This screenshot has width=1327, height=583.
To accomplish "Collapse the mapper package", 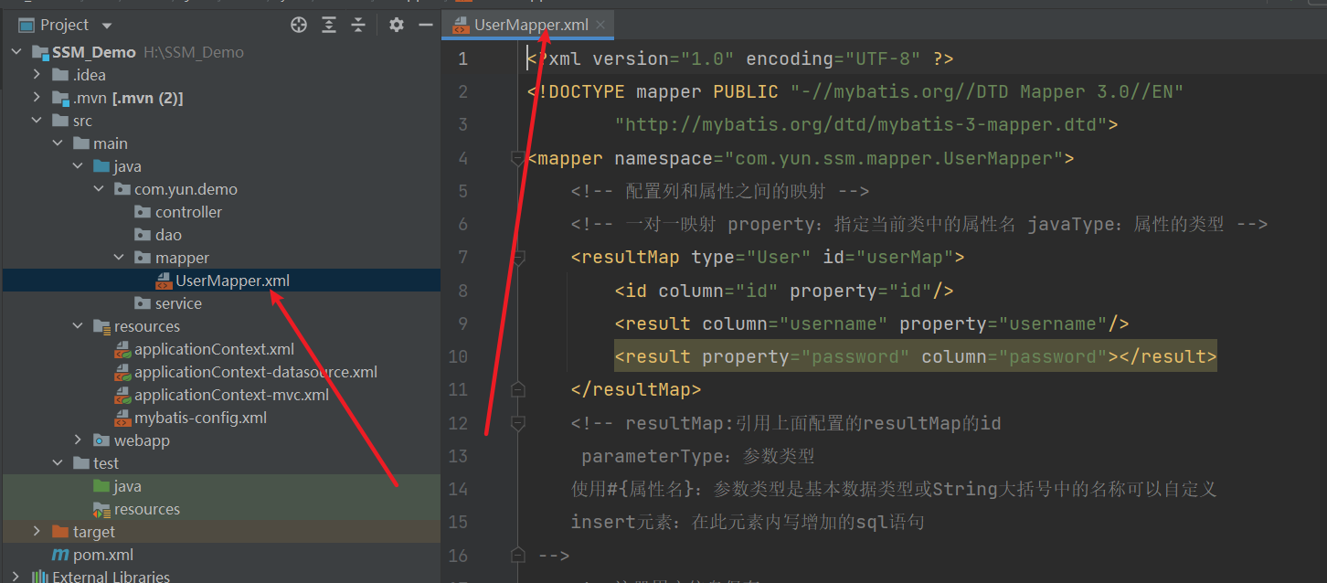I will pos(119,258).
